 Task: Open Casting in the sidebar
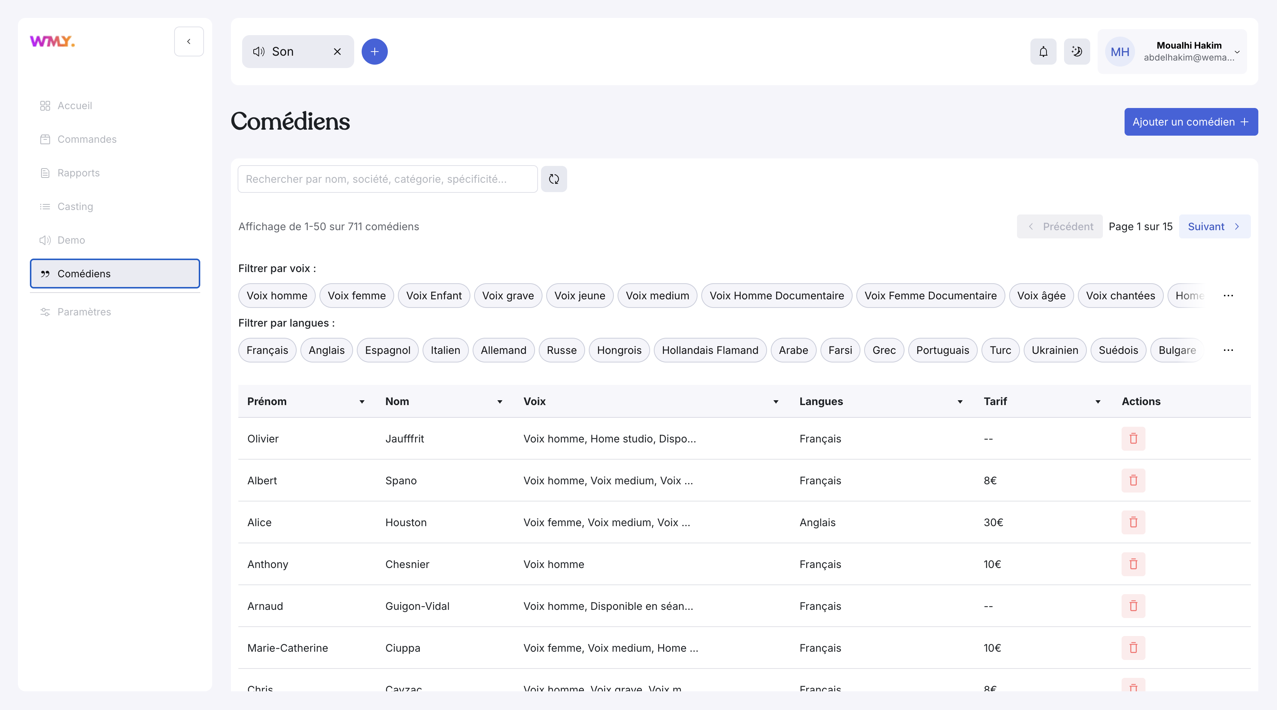coord(75,206)
